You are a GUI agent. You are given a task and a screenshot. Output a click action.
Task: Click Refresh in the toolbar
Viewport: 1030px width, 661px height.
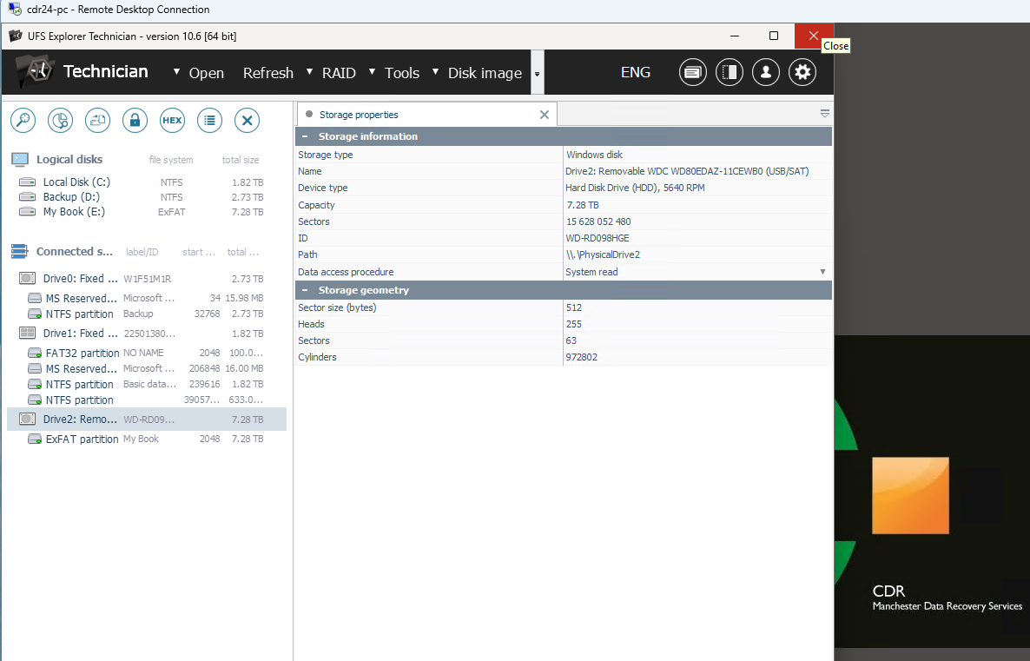[x=268, y=73]
